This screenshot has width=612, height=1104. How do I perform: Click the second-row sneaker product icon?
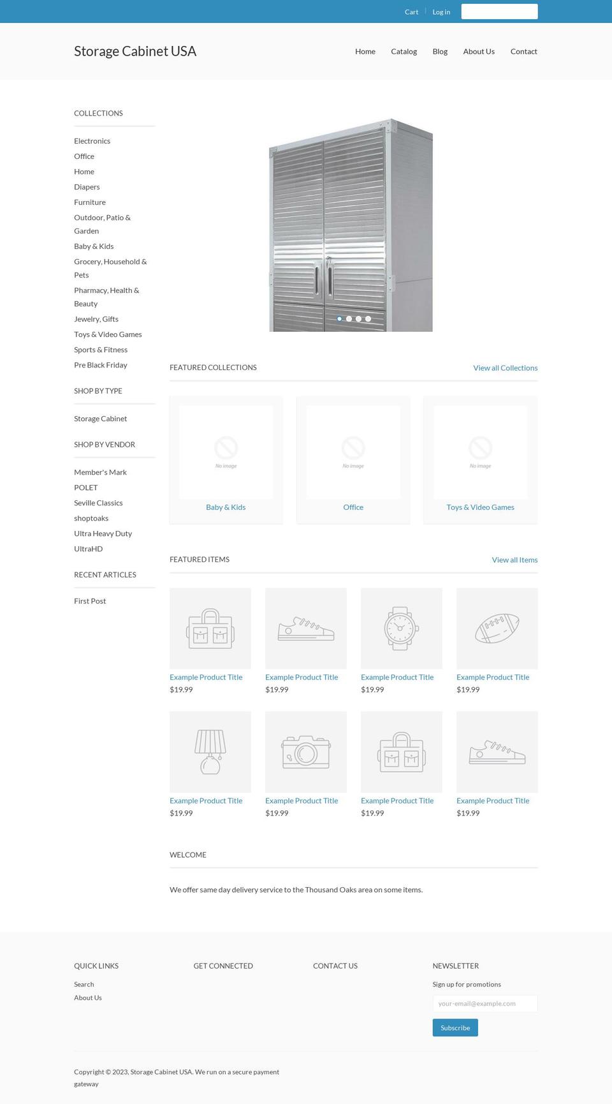[x=497, y=752]
